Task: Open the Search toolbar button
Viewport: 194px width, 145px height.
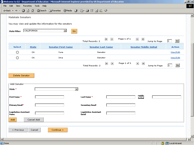Action: tap(42, 11)
